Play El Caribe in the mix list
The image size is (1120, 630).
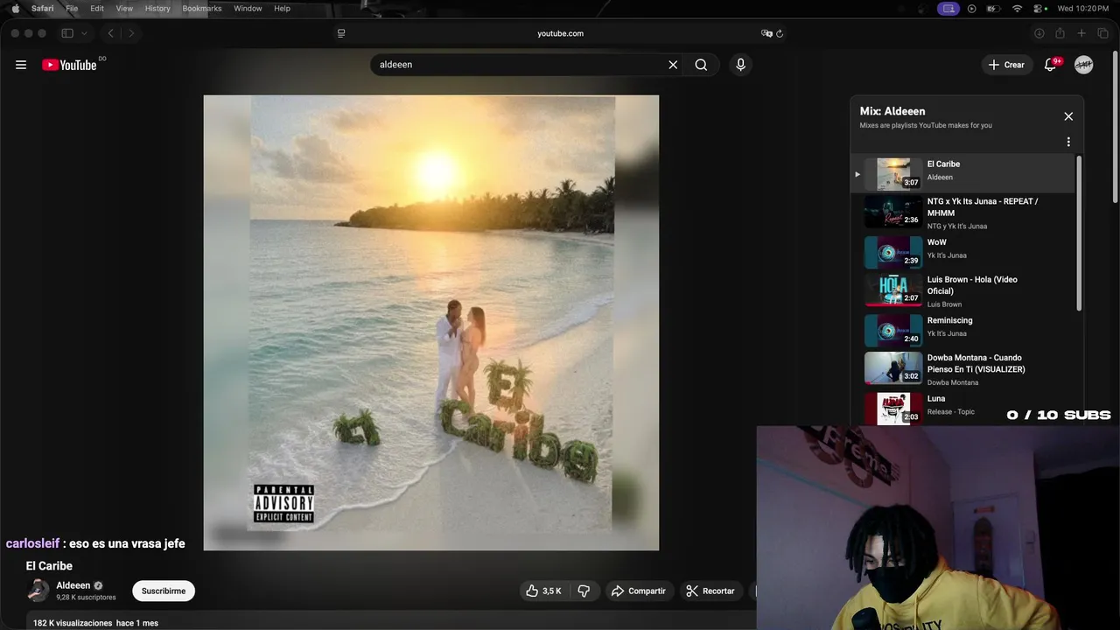click(x=962, y=173)
